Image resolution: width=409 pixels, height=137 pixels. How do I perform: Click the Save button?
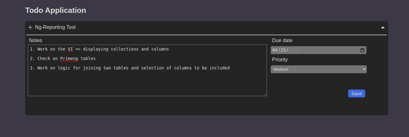coord(357,93)
